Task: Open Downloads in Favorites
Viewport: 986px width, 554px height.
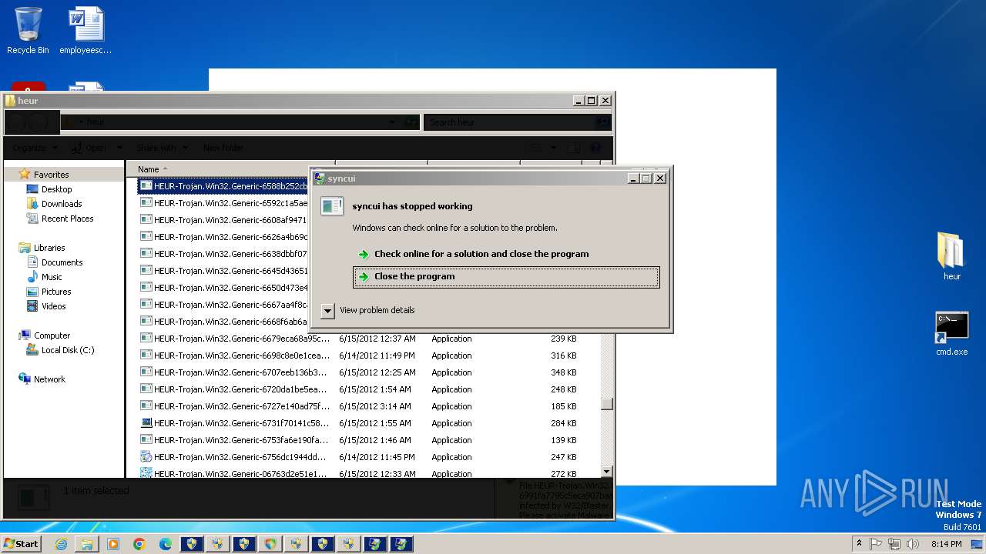Action: tap(62, 204)
